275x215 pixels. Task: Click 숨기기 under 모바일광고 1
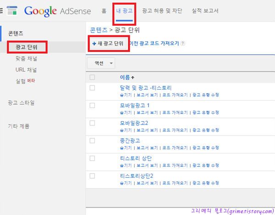pos(126,113)
